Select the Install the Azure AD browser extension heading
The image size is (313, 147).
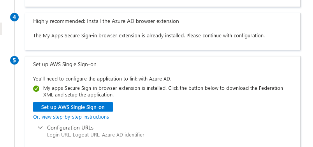[106, 21]
